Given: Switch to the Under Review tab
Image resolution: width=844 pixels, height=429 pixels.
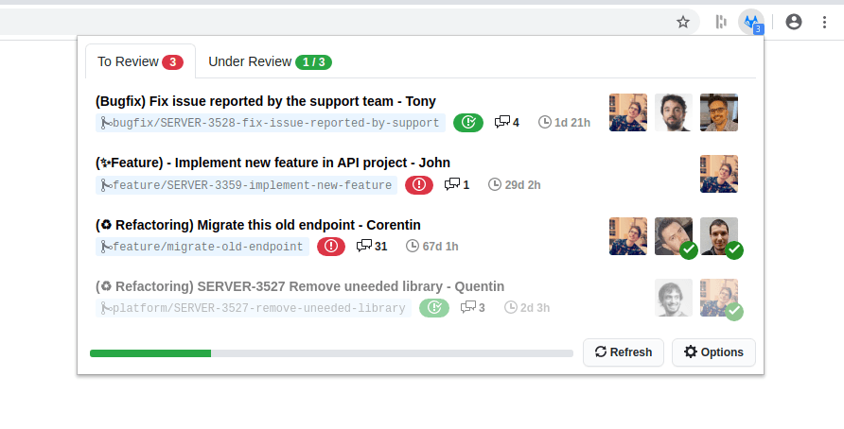Looking at the screenshot, I should [x=270, y=62].
